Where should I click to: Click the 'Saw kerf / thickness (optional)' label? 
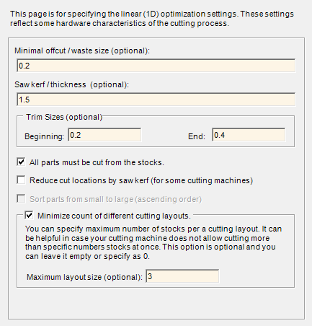71,84
